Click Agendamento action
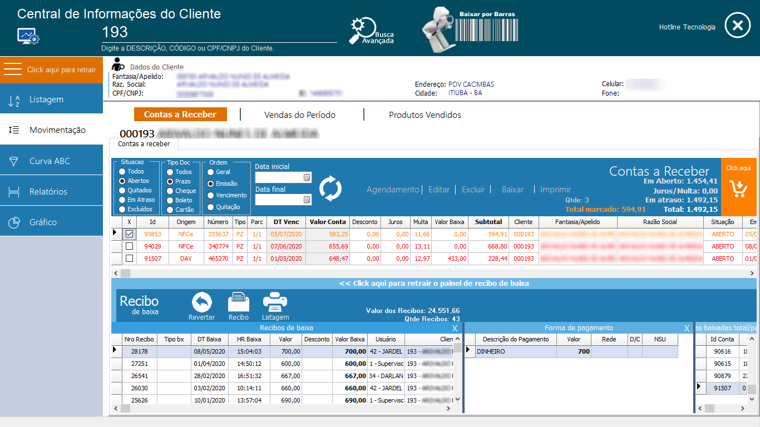 [x=393, y=190]
